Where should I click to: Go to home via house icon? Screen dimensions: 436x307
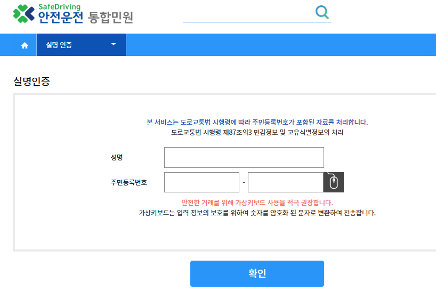pos(25,45)
